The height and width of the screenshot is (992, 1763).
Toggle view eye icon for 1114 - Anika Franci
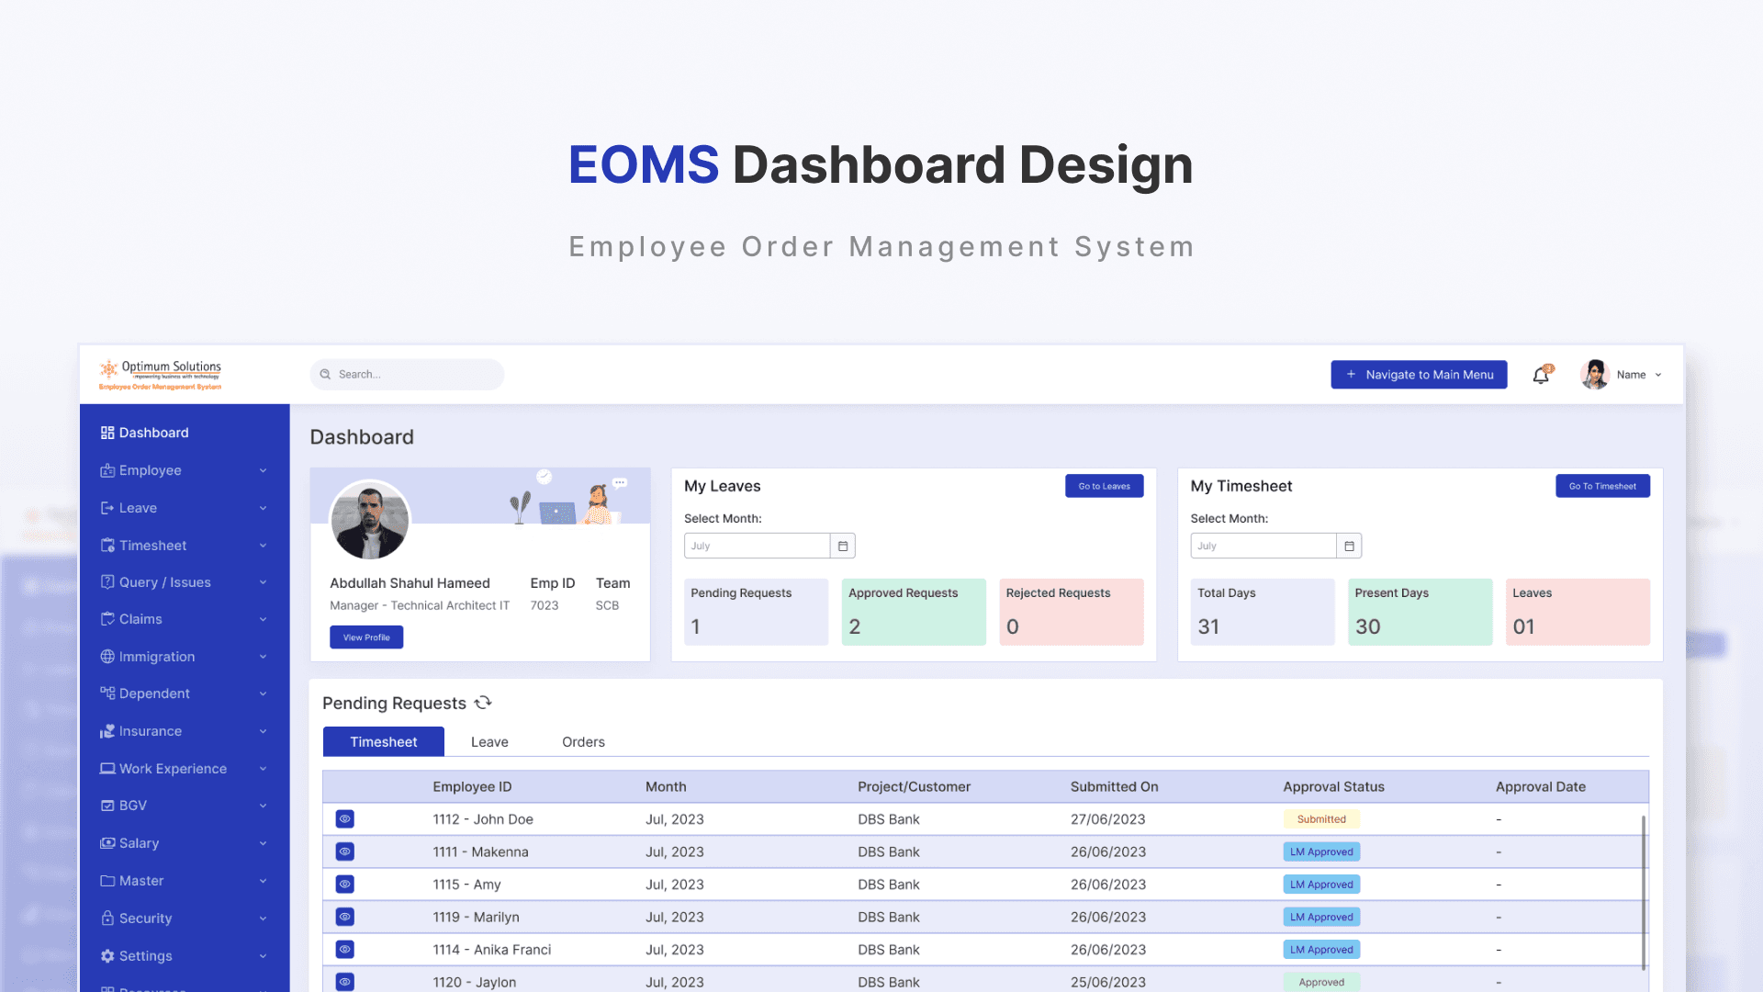pyautogui.click(x=344, y=950)
